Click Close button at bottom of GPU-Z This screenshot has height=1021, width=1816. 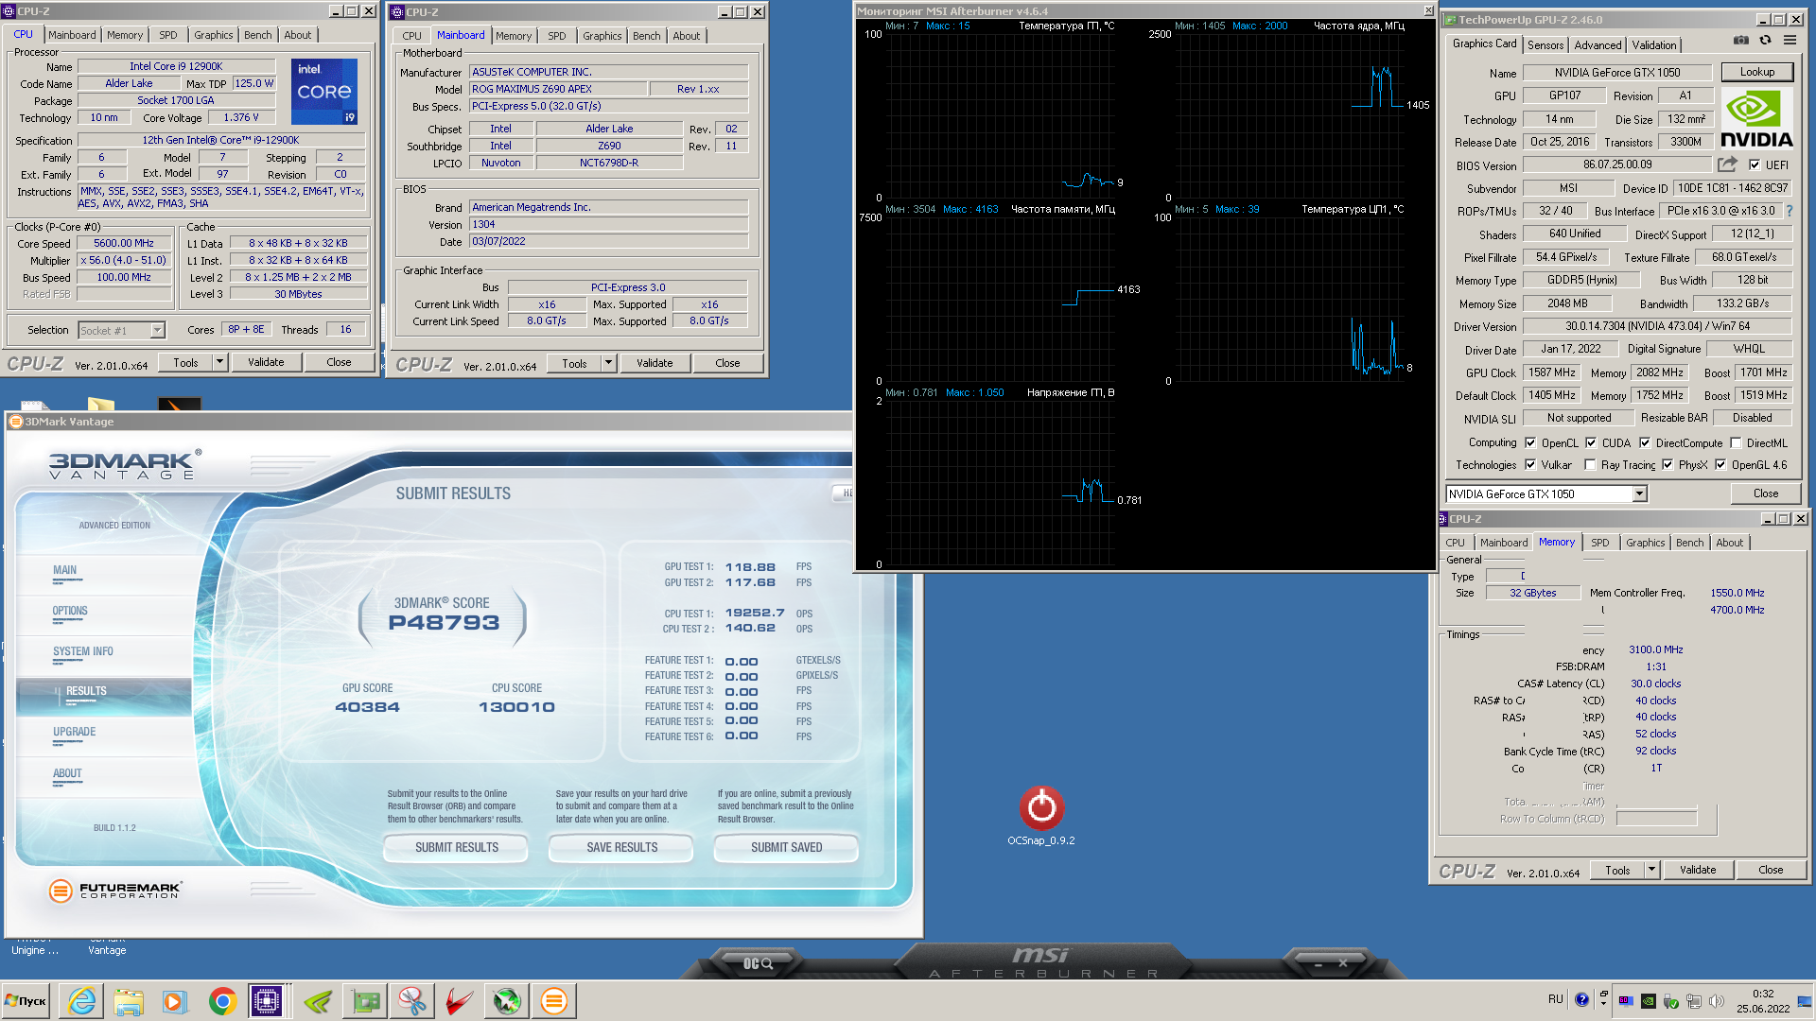point(1765,493)
